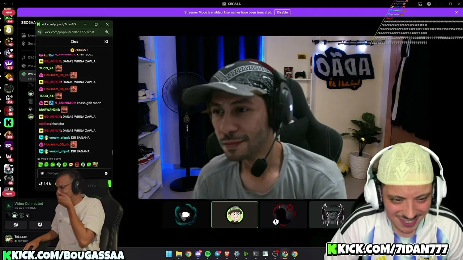Click the 'hhahaha' chat message

pyautogui.click(x=58, y=123)
